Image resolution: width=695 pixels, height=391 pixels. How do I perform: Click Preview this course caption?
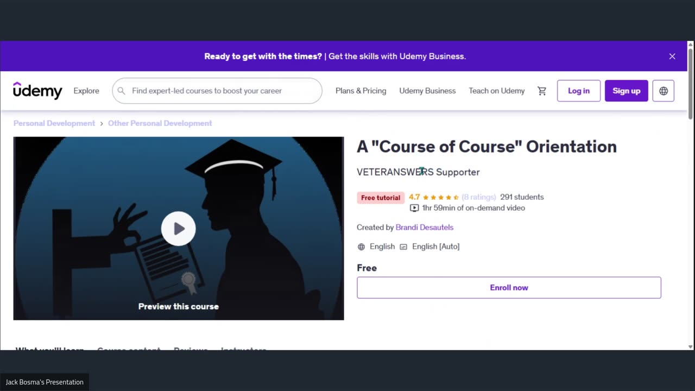(179, 306)
